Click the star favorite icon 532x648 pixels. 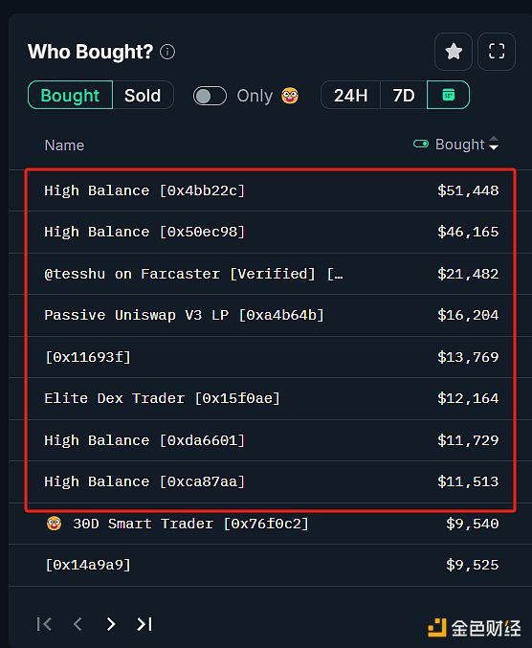tap(454, 52)
